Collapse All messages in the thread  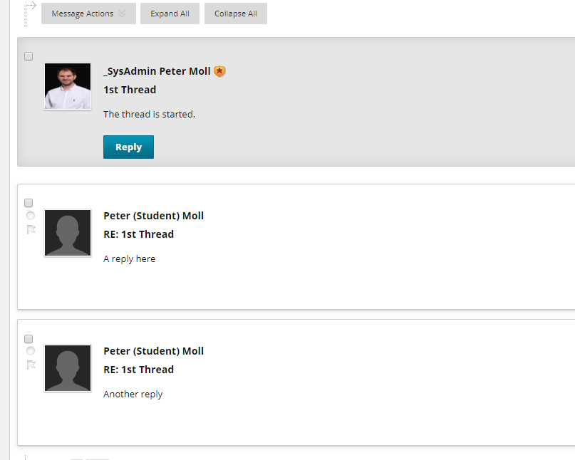point(236,14)
